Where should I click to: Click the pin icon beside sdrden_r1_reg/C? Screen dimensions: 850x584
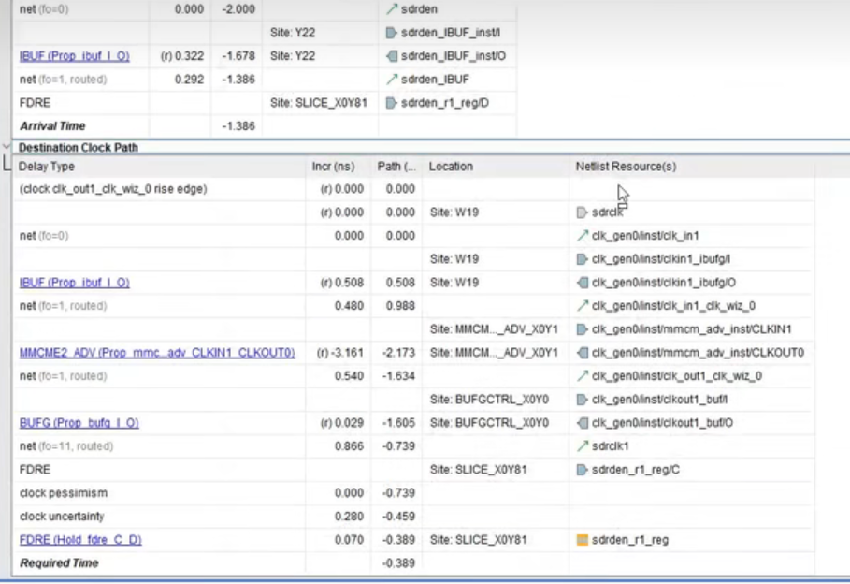tap(582, 470)
